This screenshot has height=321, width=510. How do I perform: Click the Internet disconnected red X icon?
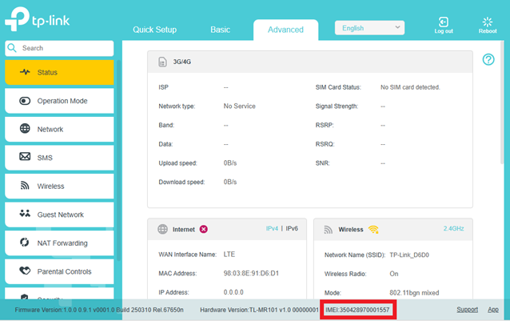pyautogui.click(x=203, y=229)
